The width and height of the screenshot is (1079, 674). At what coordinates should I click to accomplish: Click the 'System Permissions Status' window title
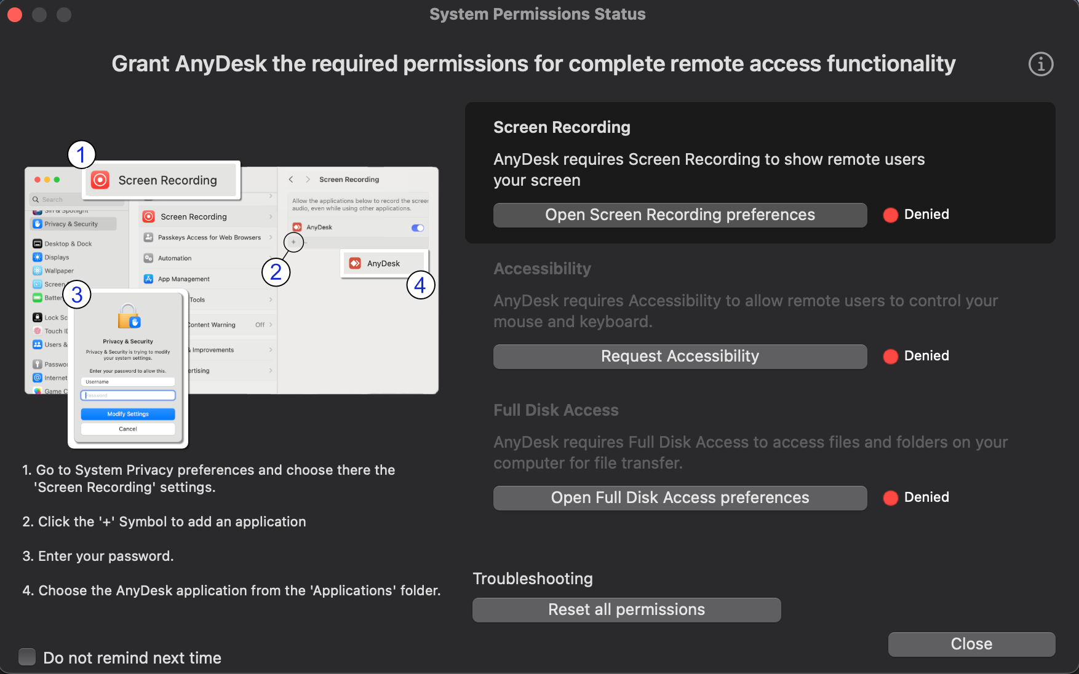[537, 14]
